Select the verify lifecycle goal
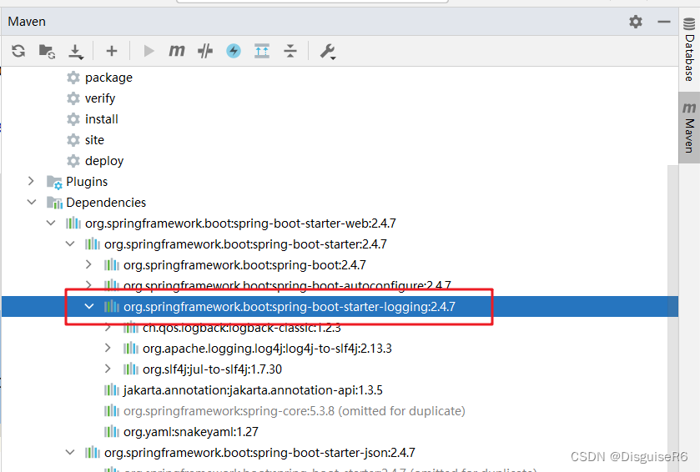Viewport: 700px width, 472px height. (x=100, y=98)
